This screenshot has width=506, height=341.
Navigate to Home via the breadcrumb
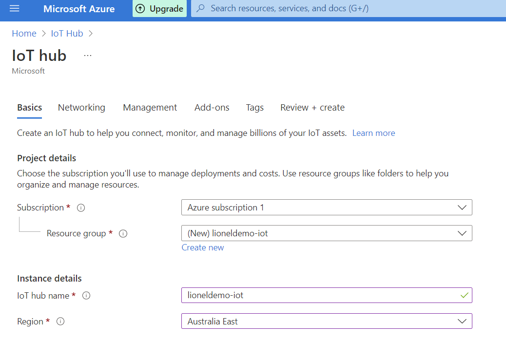[24, 33]
